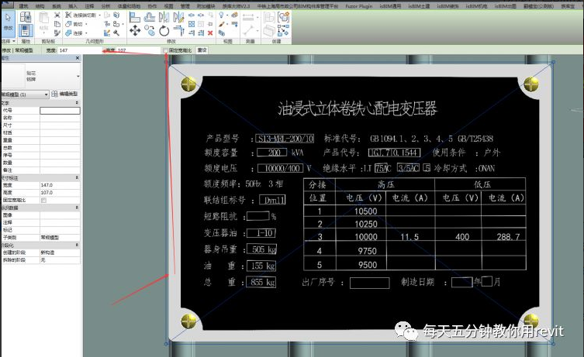
Task: Click the type preview thumbnail in Properties
Action: [12, 76]
